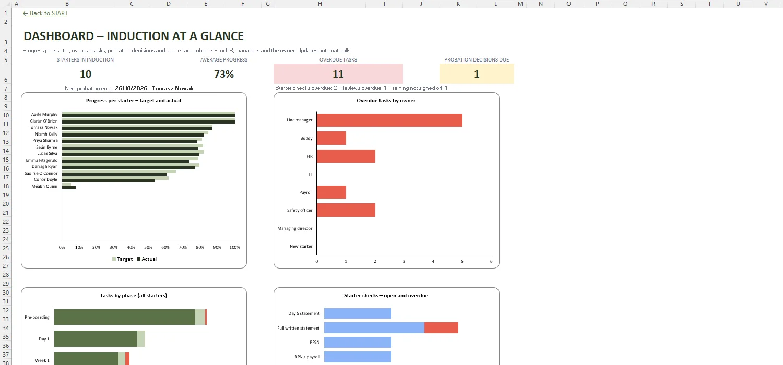Select the Tomasz Nowak cell beside the probation date
The width and height of the screenshot is (783, 365).
click(173, 88)
